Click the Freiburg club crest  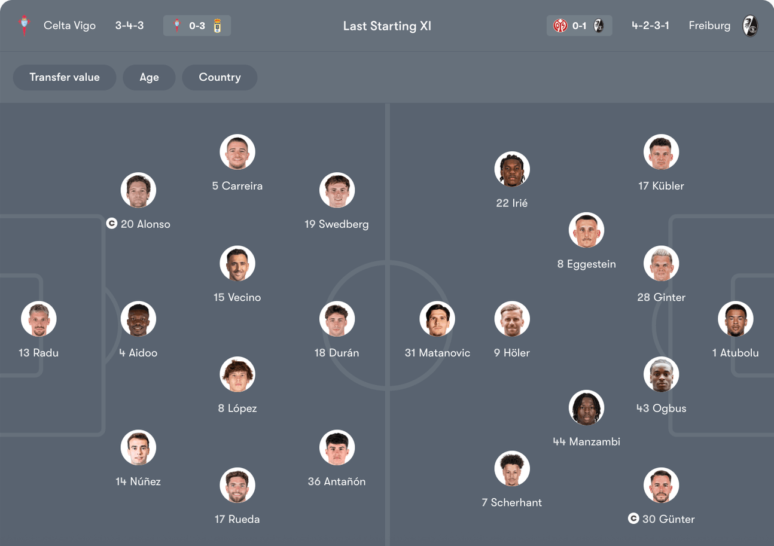[x=750, y=26]
